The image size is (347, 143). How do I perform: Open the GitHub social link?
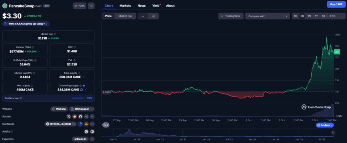pyautogui.click(x=80, y=116)
